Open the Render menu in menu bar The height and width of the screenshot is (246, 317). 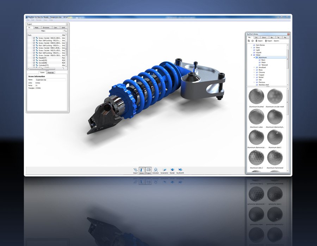click(x=39, y=20)
